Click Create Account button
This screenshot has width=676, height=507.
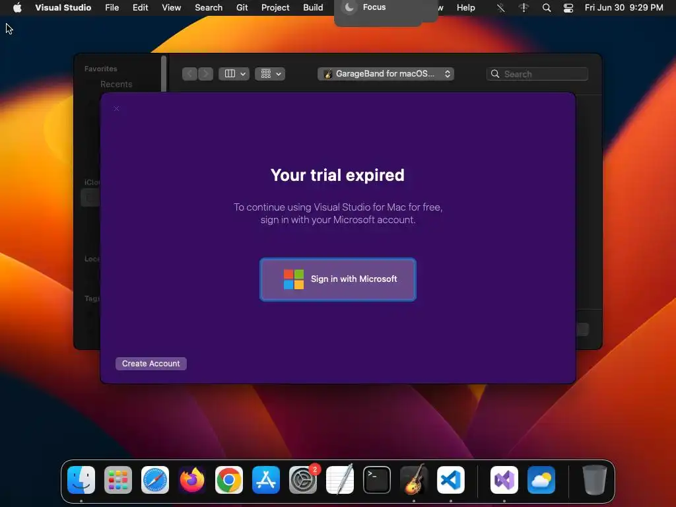(151, 364)
